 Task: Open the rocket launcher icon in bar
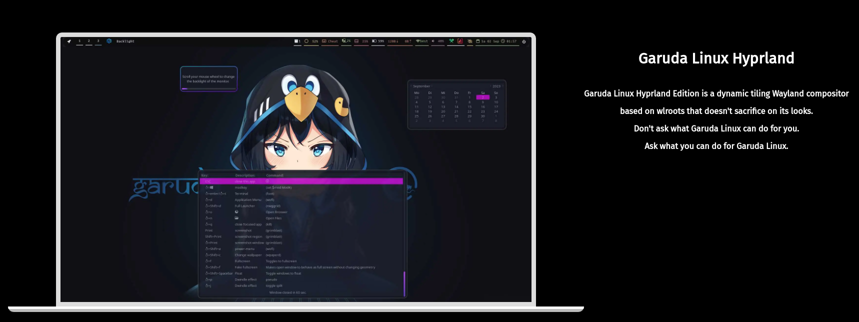(x=69, y=41)
